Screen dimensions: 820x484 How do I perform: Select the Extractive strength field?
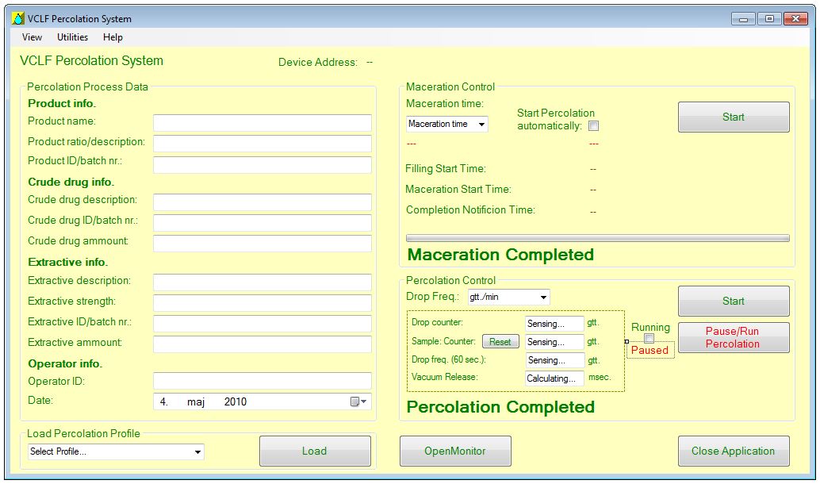[x=262, y=303]
